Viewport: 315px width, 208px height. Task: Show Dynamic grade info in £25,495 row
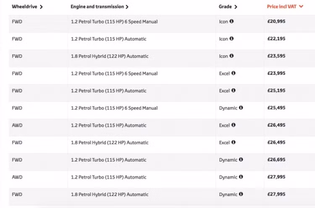241,108
